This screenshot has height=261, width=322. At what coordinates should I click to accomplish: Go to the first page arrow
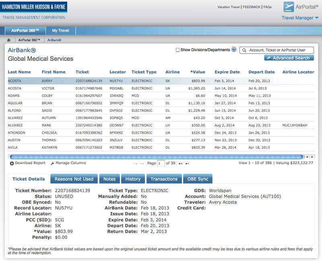point(136,164)
